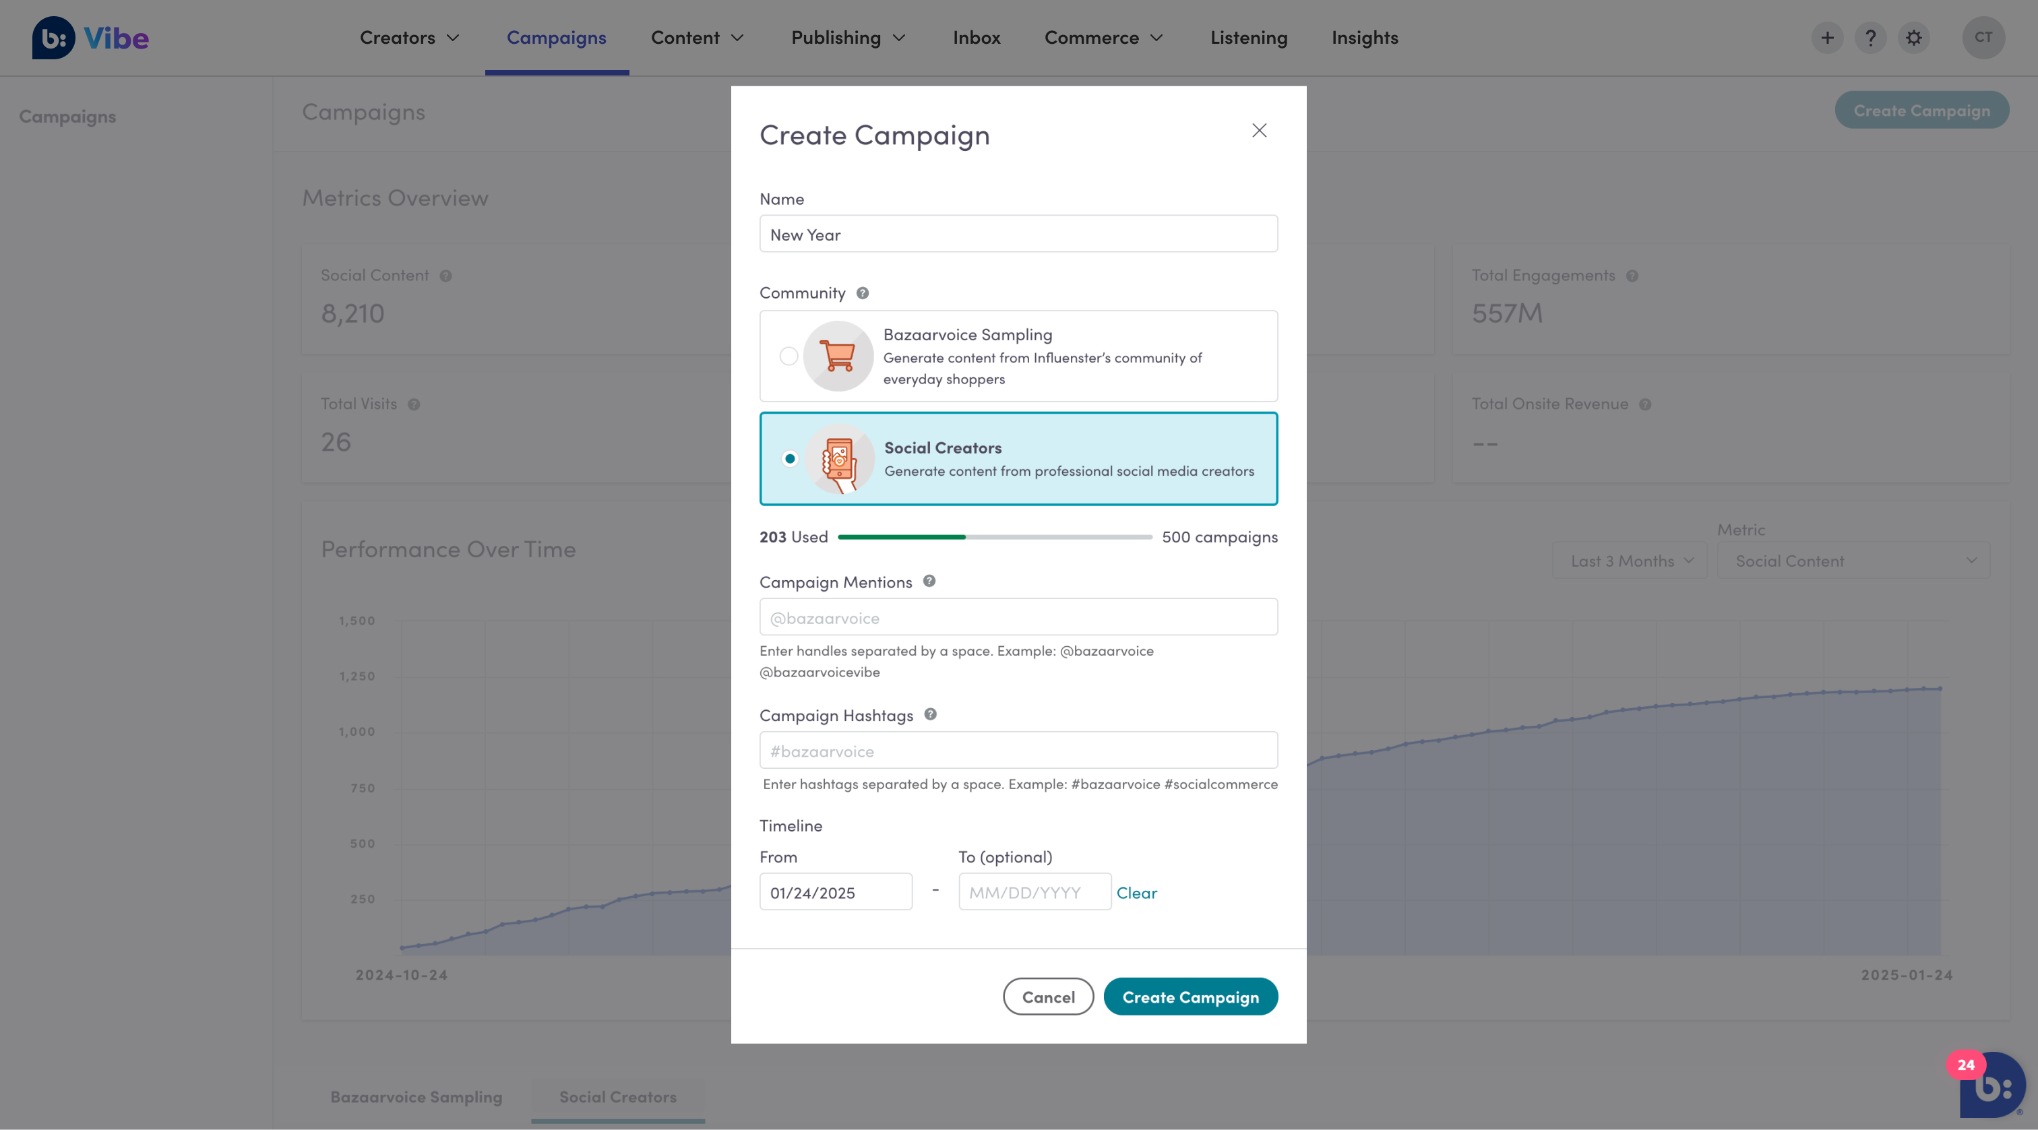Click the 203 Used campaigns progress bar
Screen dimensions: 2038x1130
[x=995, y=537]
